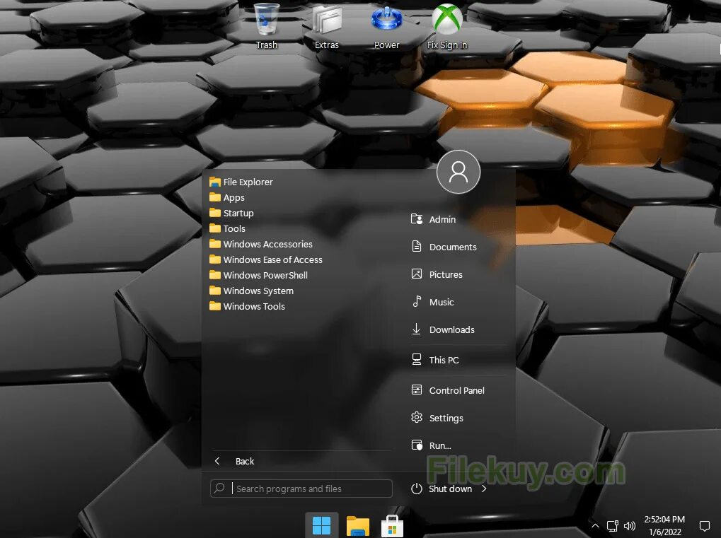Open the notification center icon
Viewport: 721px width, 538px height.
point(705,525)
